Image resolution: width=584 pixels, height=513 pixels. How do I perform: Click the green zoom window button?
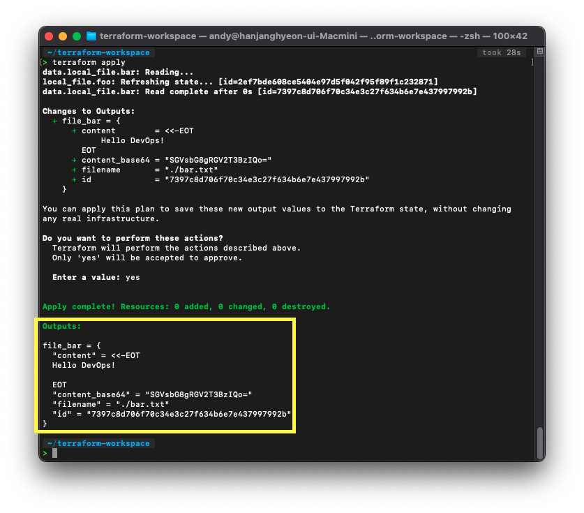tap(77, 36)
